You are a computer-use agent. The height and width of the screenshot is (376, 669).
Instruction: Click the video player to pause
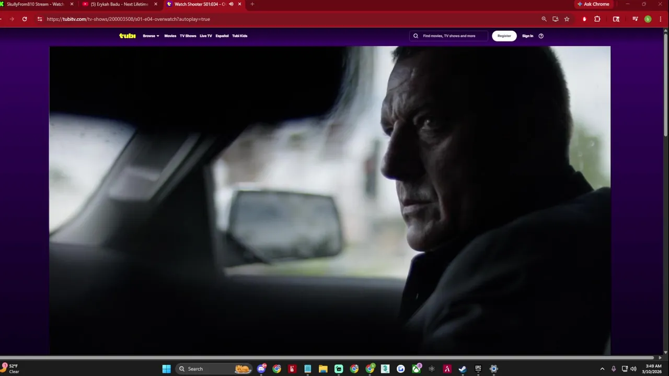click(330, 200)
